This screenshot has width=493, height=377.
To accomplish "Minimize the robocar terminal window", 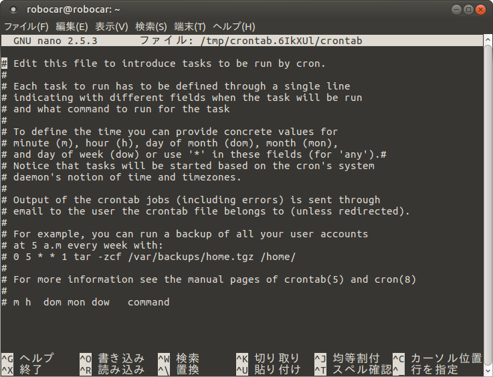I will [456, 10].
